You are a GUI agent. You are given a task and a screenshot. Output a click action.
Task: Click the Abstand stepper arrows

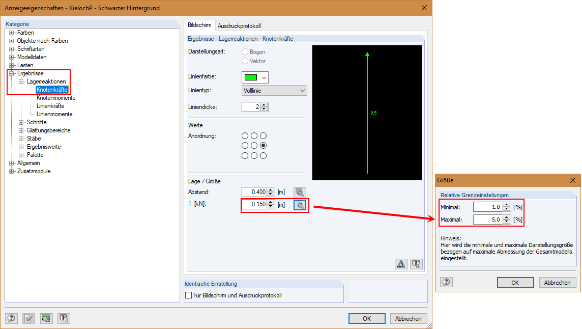coord(271,192)
